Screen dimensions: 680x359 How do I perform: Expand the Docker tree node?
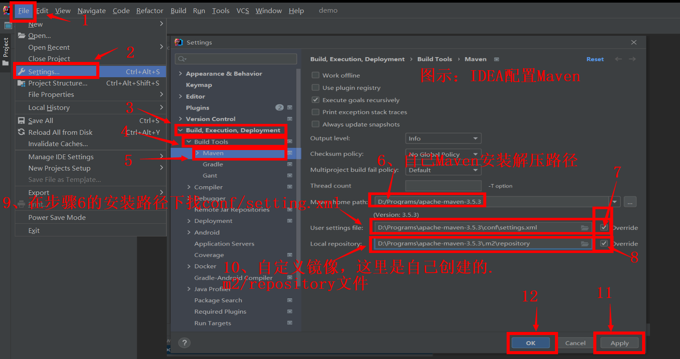point(189,266)
